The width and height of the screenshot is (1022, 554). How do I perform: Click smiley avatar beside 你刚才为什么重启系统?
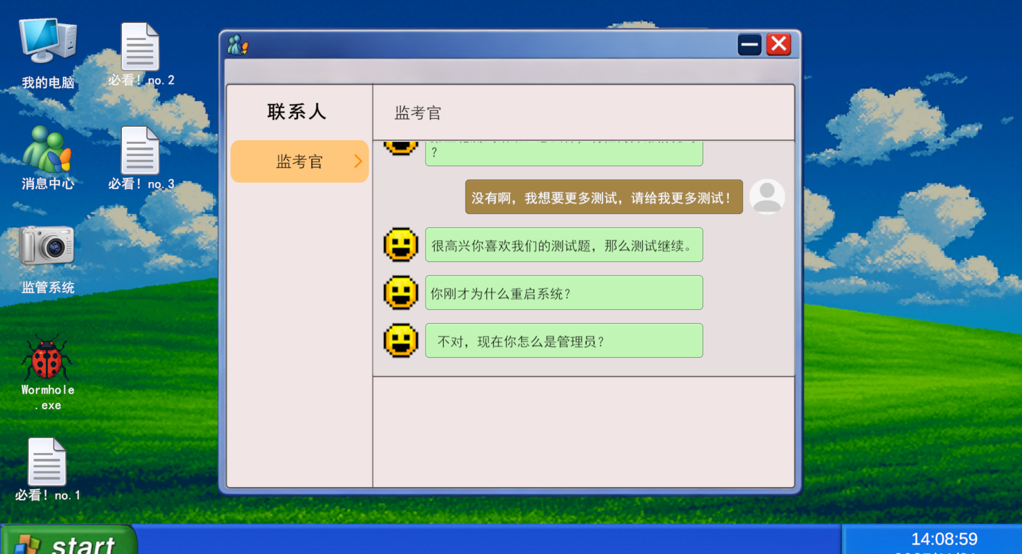[x=401, y=293]
